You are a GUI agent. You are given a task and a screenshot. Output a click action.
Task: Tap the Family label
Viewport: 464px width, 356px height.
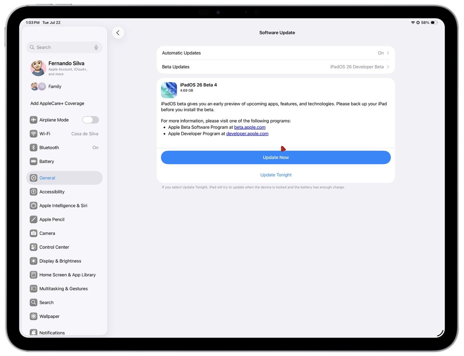(55, 87)
